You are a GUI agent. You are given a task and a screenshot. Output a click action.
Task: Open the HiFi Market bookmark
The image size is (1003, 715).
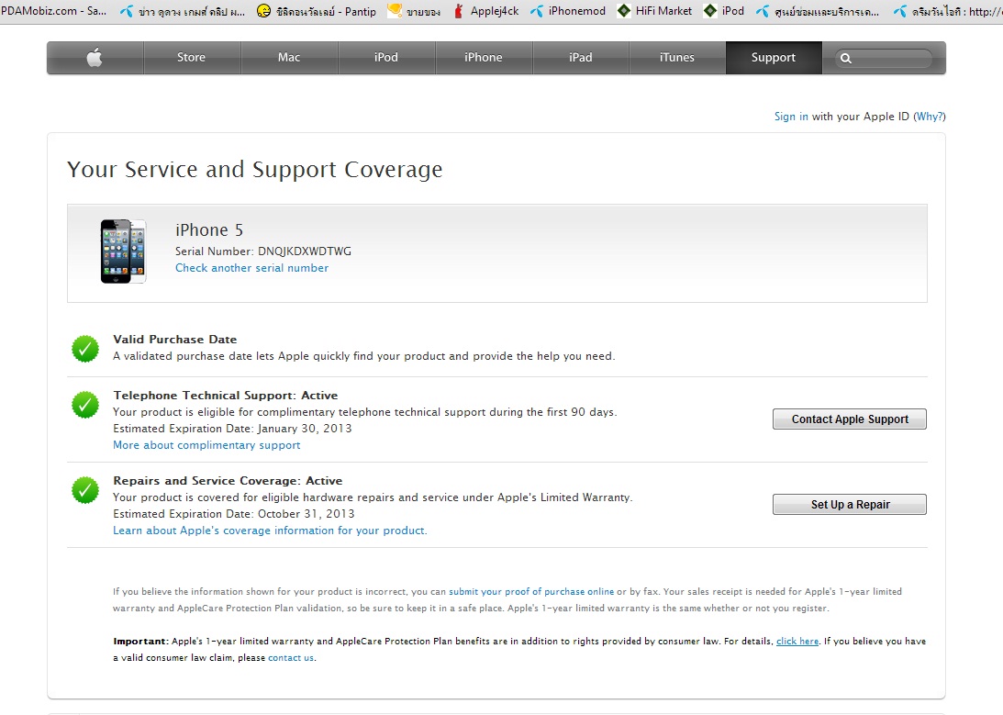[655, 11]
